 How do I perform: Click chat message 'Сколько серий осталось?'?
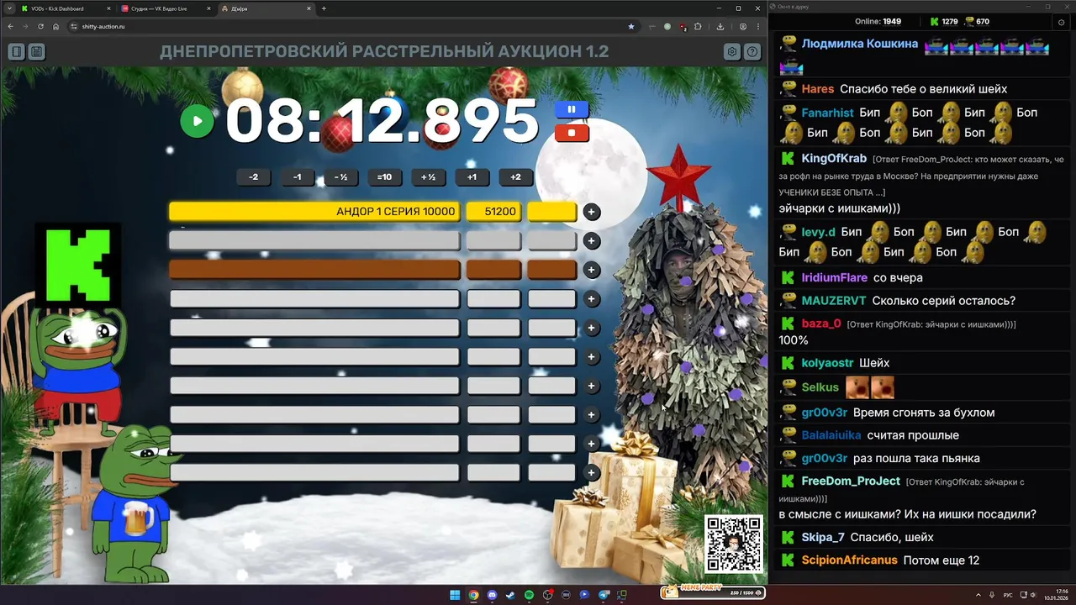[944, 300]
